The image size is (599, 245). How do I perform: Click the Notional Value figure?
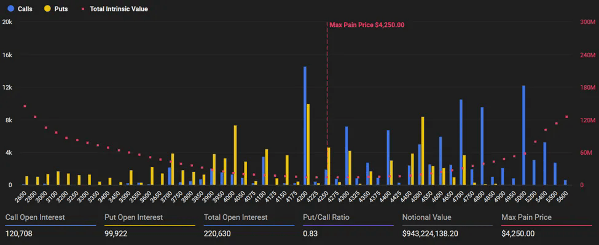coord(430,233)
